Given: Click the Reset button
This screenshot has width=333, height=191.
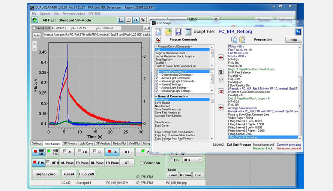Looking at the screenshot, I should click(x=69, y=174).
